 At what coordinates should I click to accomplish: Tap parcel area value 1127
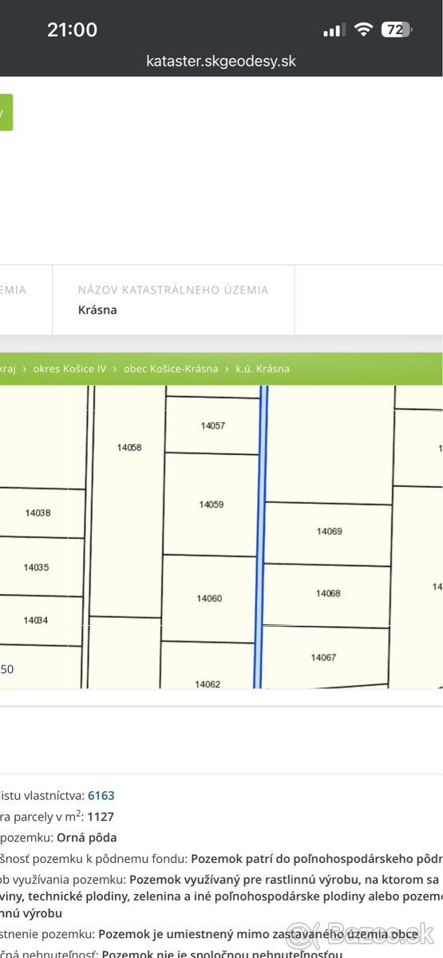101,817
